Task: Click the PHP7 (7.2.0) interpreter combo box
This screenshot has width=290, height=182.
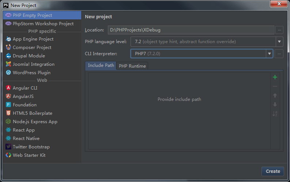Action: point(202,54)
